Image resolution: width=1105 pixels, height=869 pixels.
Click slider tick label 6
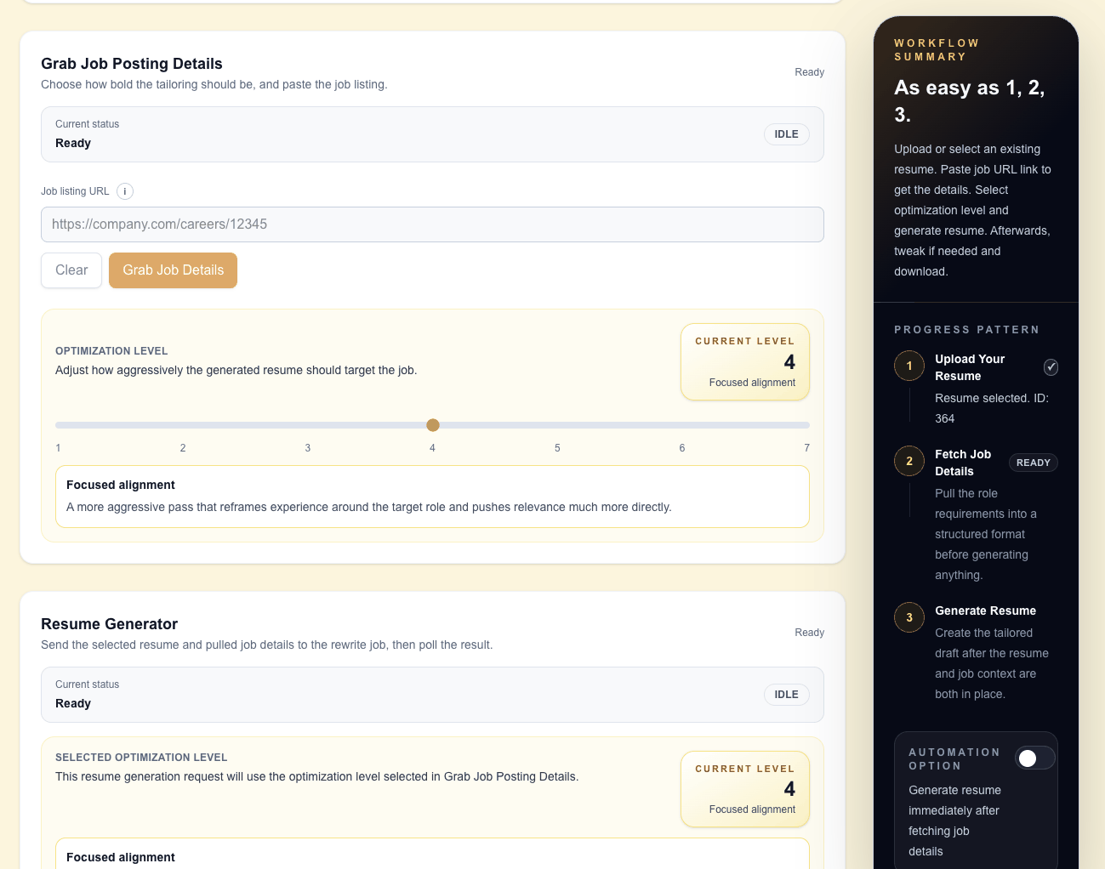(x=682, y=448)
